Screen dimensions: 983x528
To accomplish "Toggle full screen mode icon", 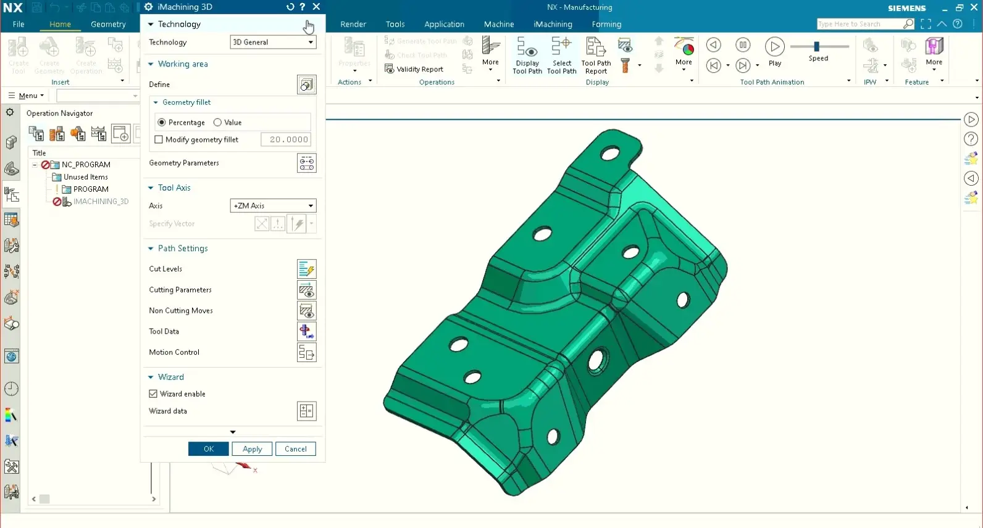I will pos(926,24).
